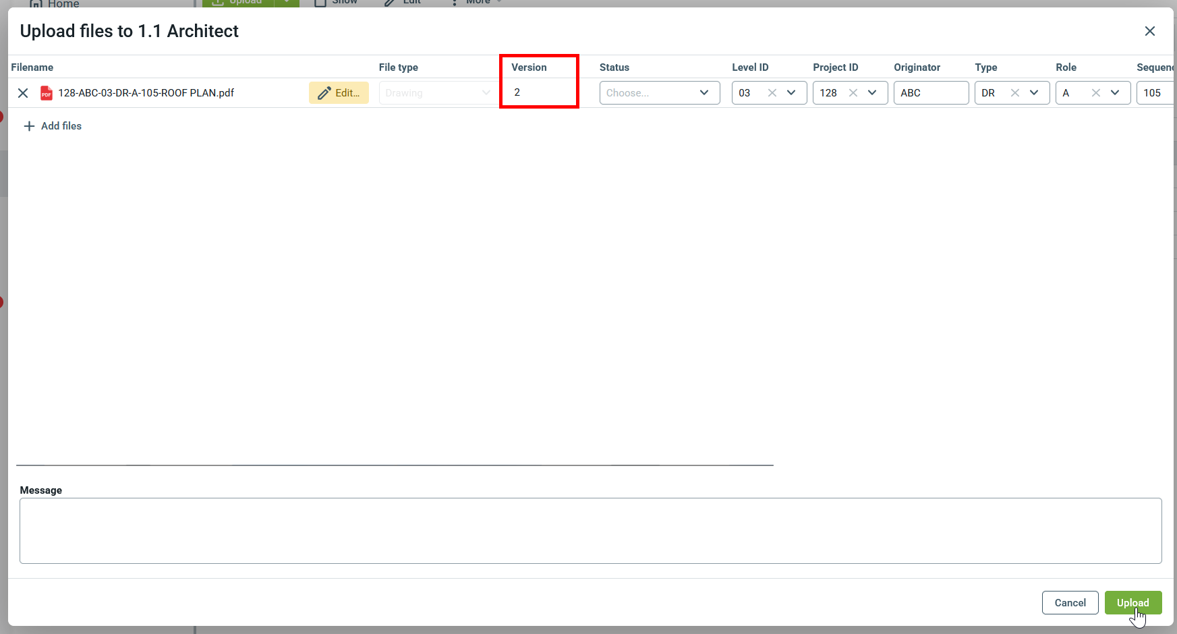Clear the Level ID value 03
Image resolution: width=1177 pixels, height=634 pixels.
(x=772, y=93)
